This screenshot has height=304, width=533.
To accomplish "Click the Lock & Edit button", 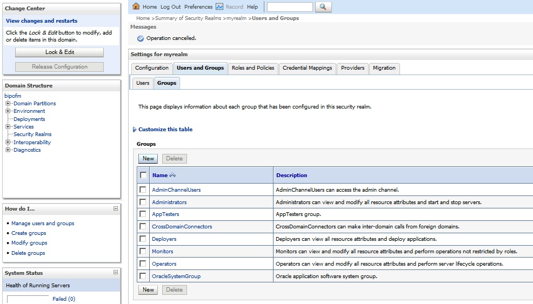I will pos(59,52).
